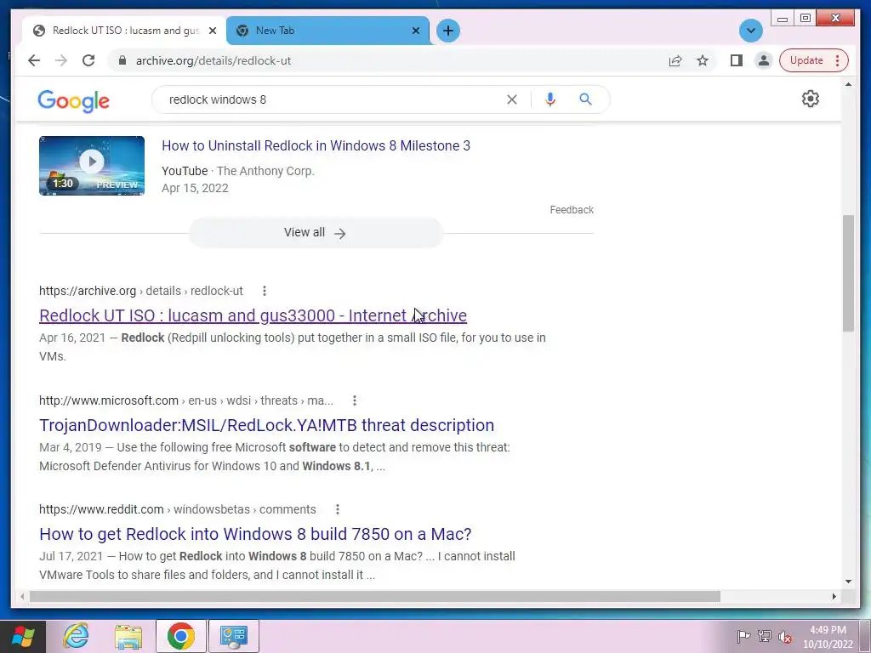Reload the current page
This screenshot has height=653, width=871.
88,60
